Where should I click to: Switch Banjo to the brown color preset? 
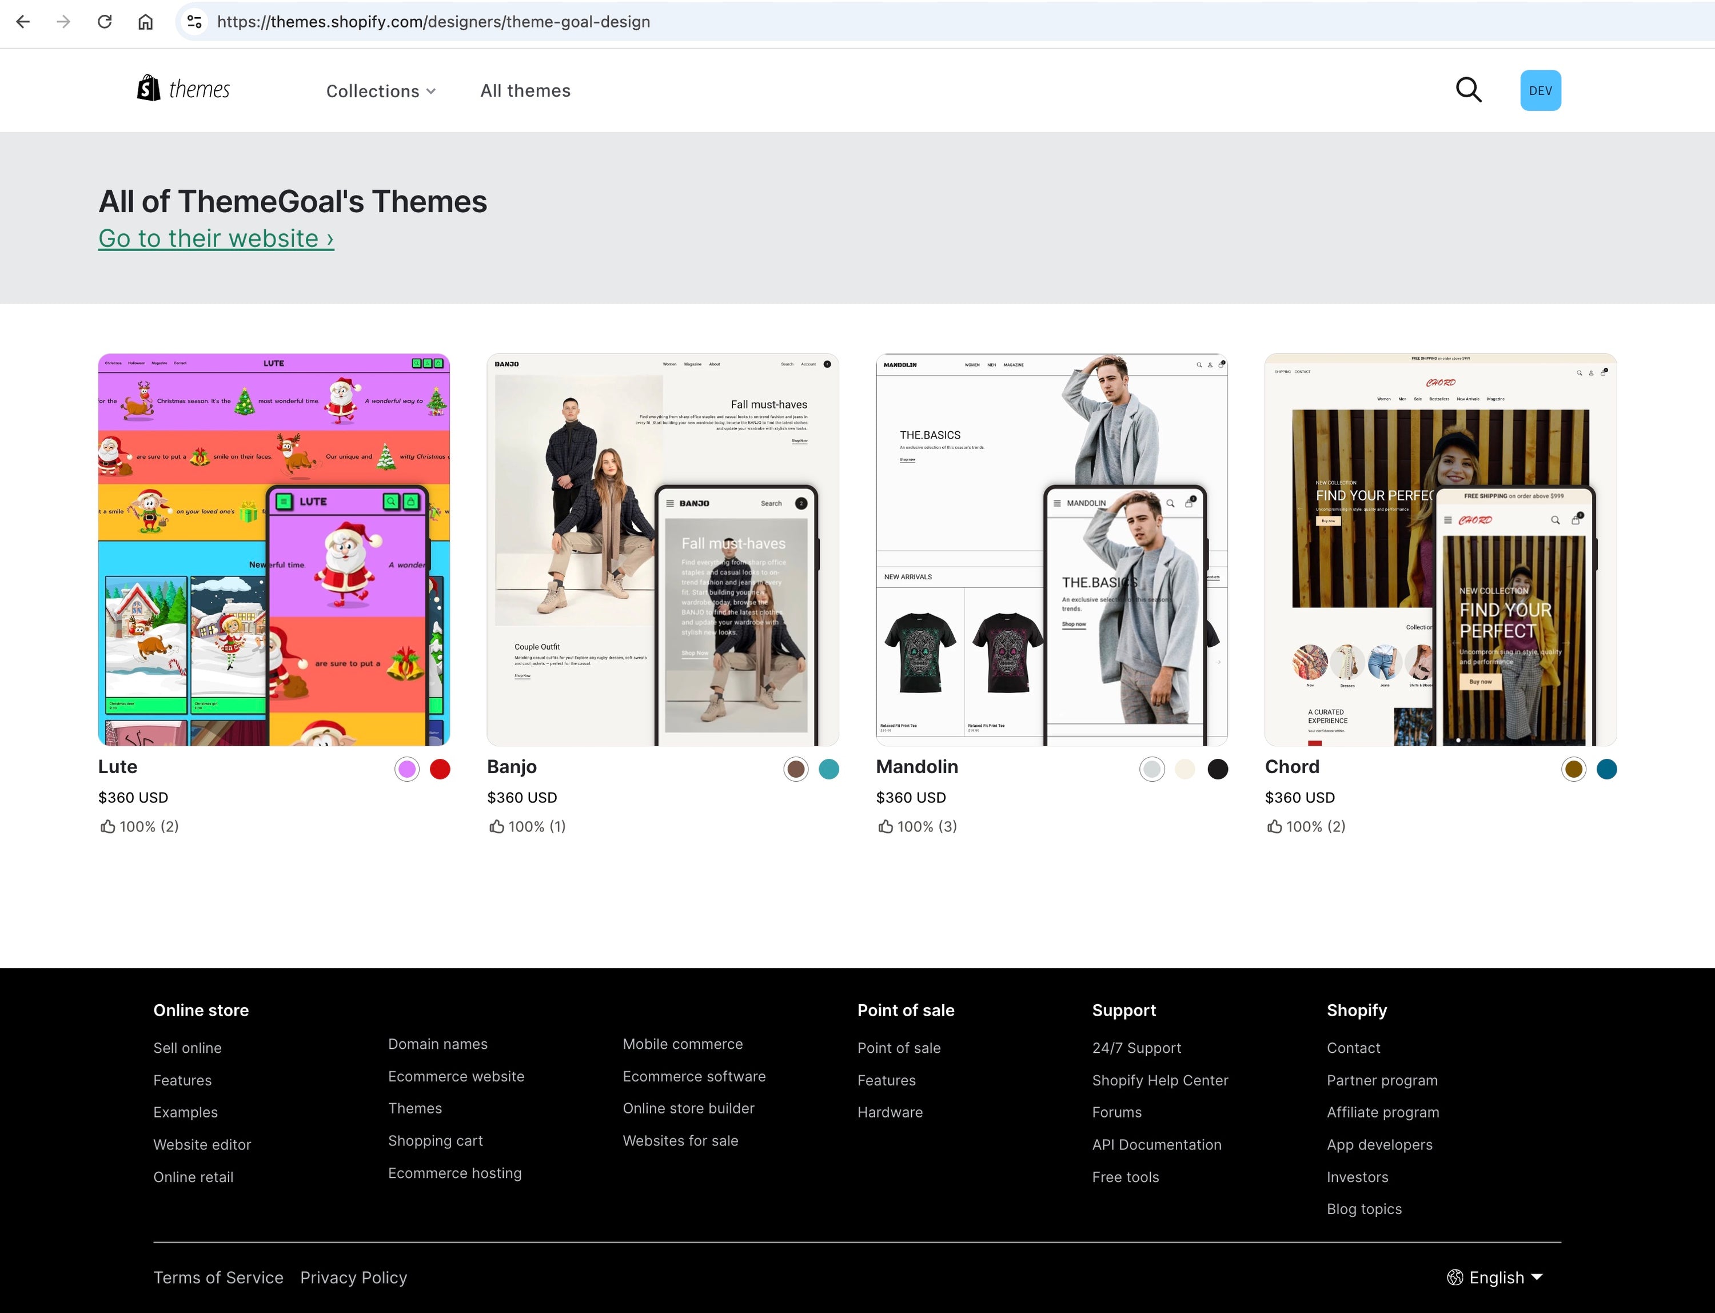pyautogui.click(x=795, y=769)
